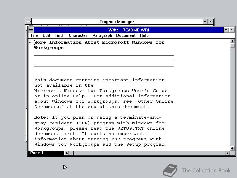The height and width of the screenshot is (178, 237).
Task: Click the vertical scrollbar up arrow
Action: point(232,41)
